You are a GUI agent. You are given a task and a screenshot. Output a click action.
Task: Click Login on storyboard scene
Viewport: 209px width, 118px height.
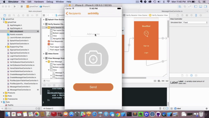tap(146, 53)
